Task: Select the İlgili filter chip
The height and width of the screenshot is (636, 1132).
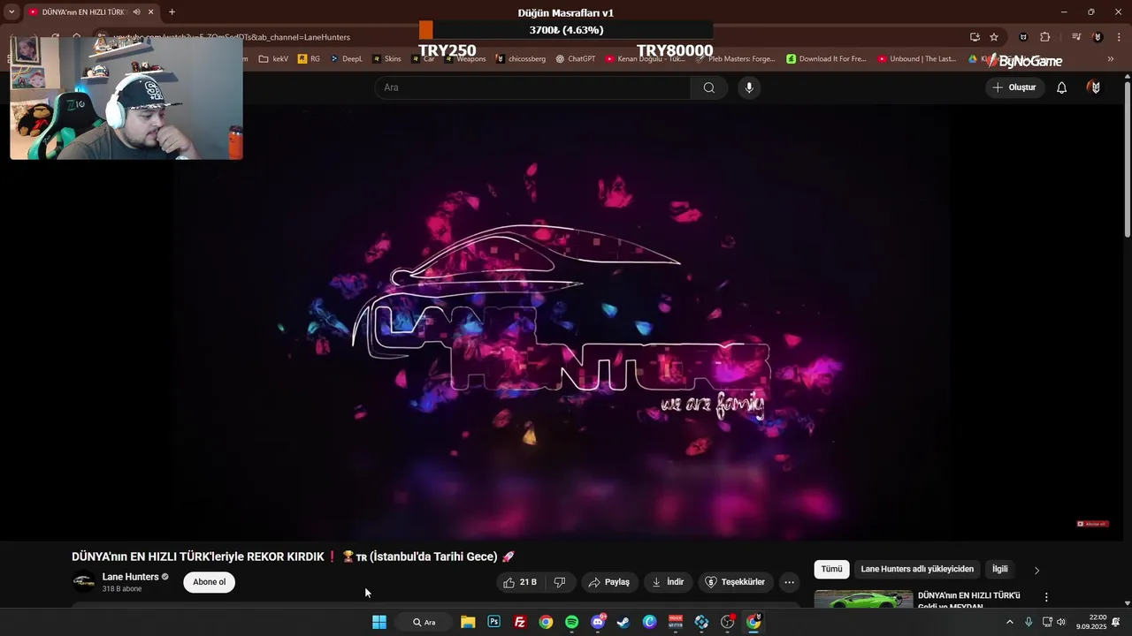Action: [999, 569]
